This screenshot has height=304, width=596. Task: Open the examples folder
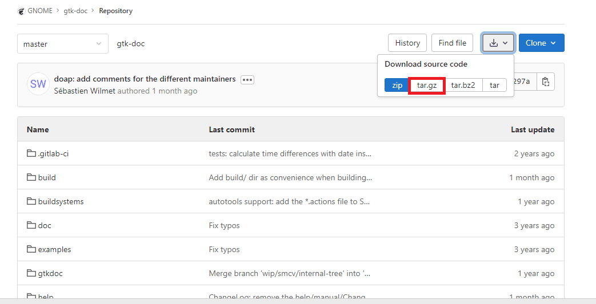tap(54, 249)
